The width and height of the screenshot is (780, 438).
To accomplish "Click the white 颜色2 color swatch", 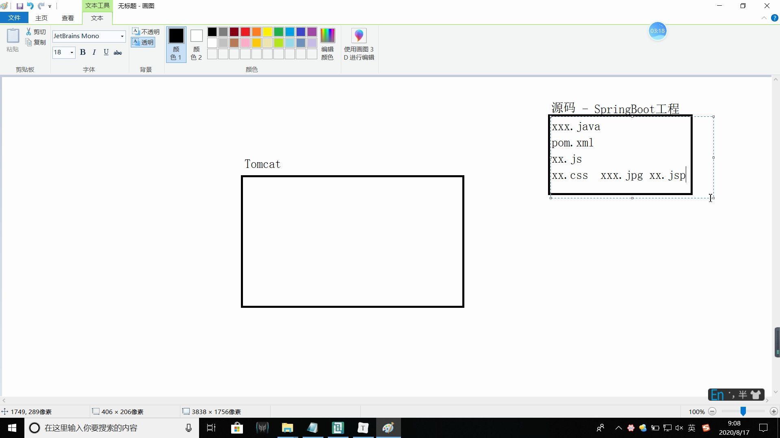I will (197, 36).
